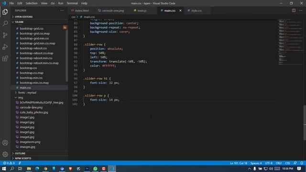Viewport: 306px width, 172px height.
Task: Change language mode via CSS status item
Action: click(x=287, y=163)
